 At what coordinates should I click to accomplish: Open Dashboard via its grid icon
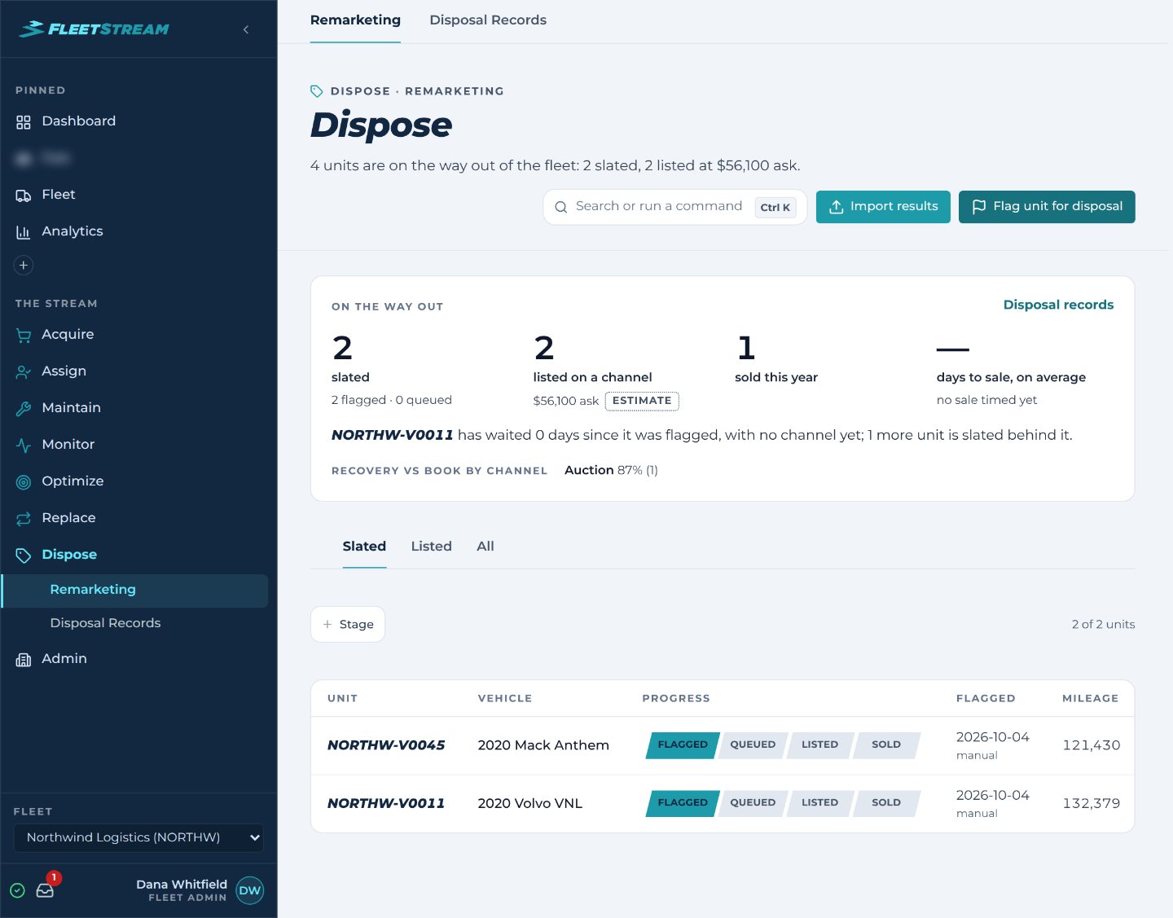click(x=24, y=122)
